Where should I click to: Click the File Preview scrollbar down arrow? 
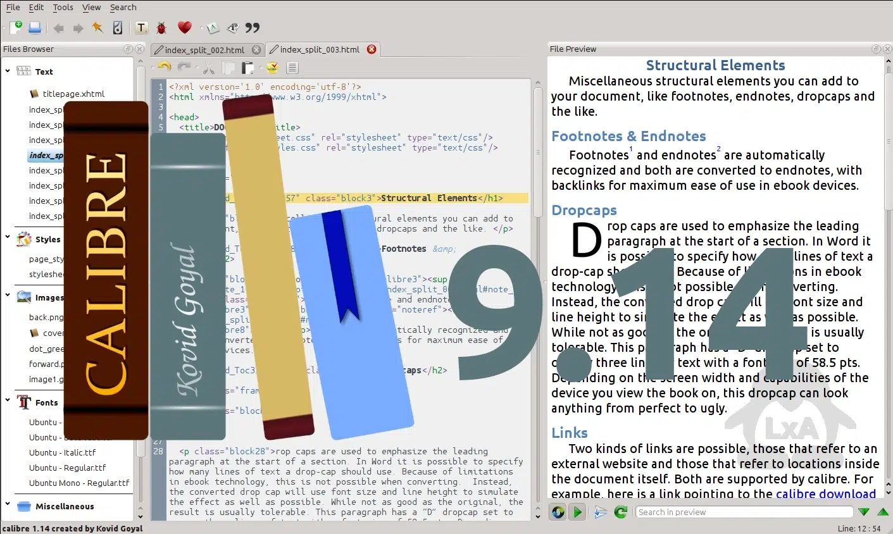tap(888, 492)
